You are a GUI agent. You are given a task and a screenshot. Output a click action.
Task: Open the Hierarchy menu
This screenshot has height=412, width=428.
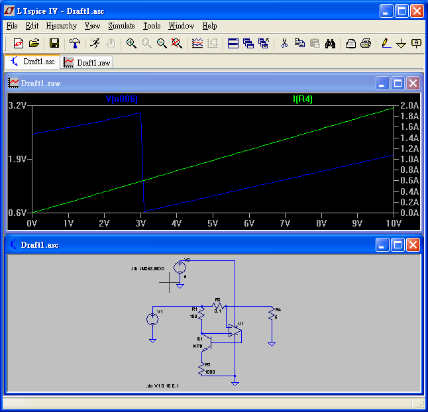click(62, 26)
